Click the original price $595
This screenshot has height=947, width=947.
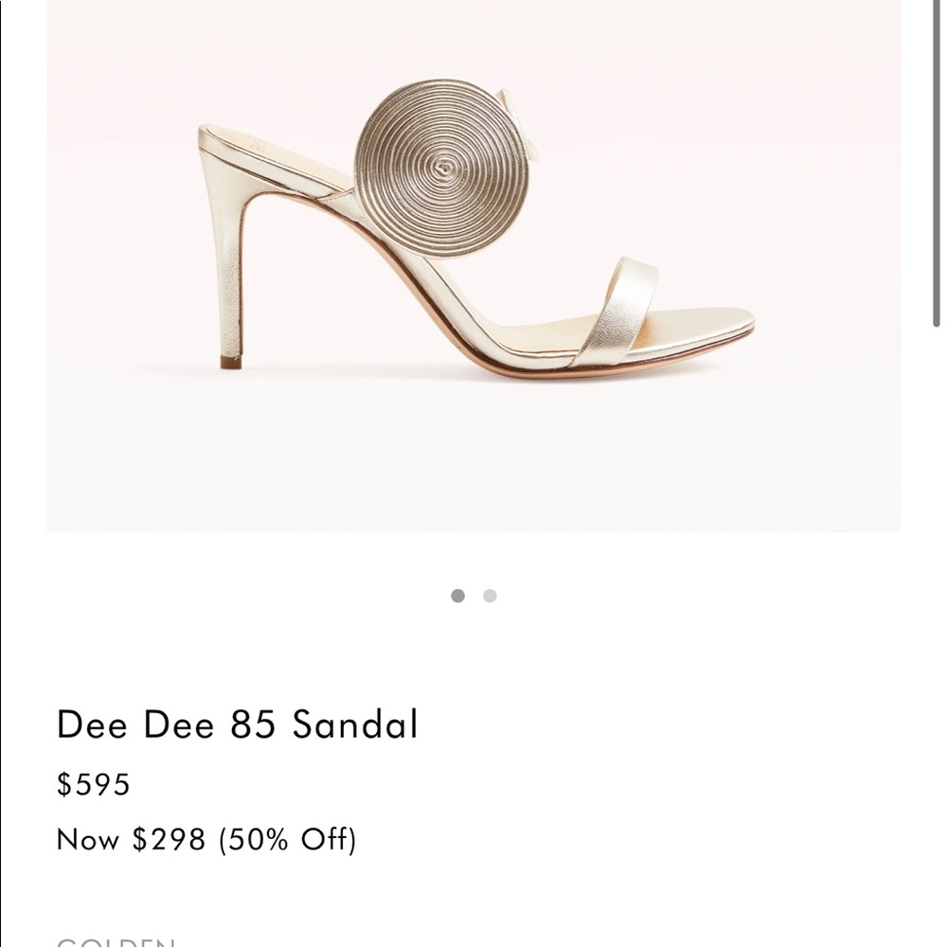94,784
